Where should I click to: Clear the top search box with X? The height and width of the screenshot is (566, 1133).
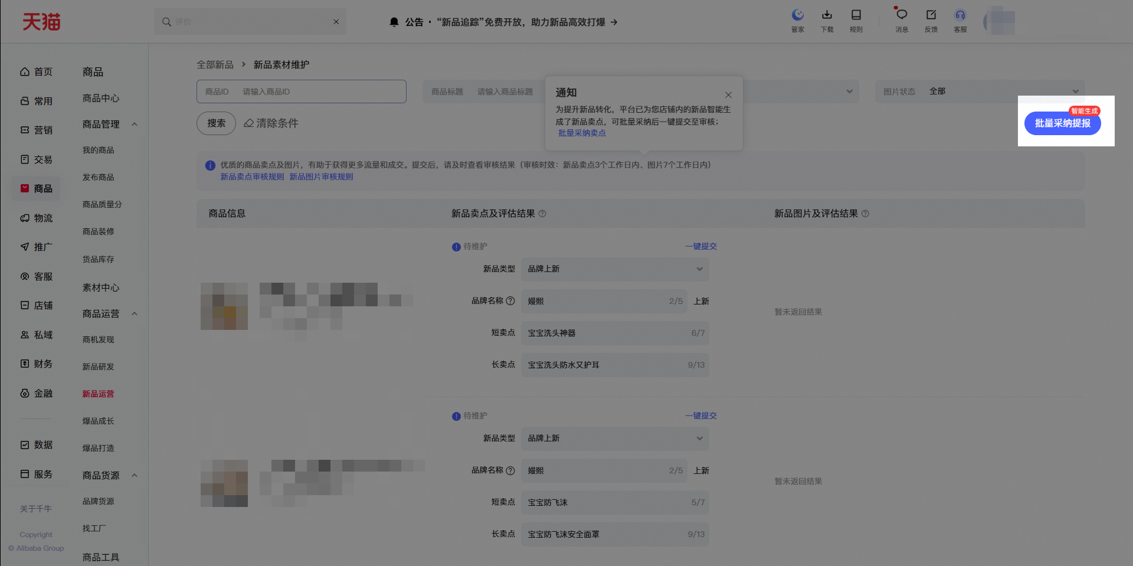coord(336,22)
